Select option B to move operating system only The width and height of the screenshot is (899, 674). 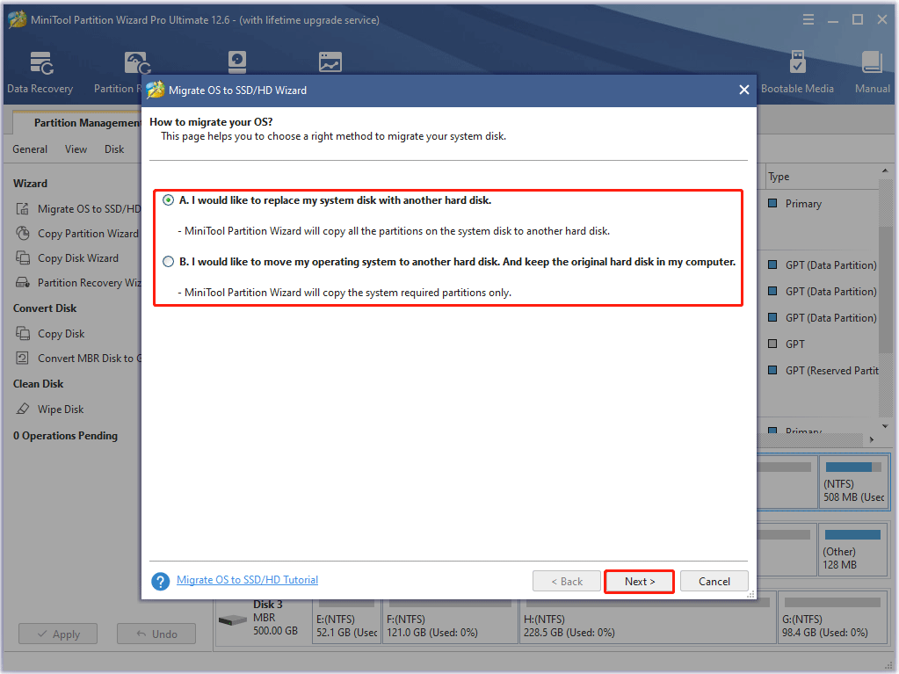[168, 261]
